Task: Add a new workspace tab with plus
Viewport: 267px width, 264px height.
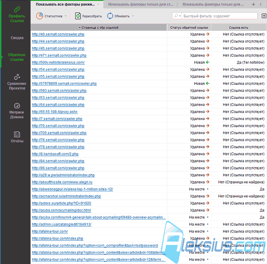Action: [x=253, y=5]
